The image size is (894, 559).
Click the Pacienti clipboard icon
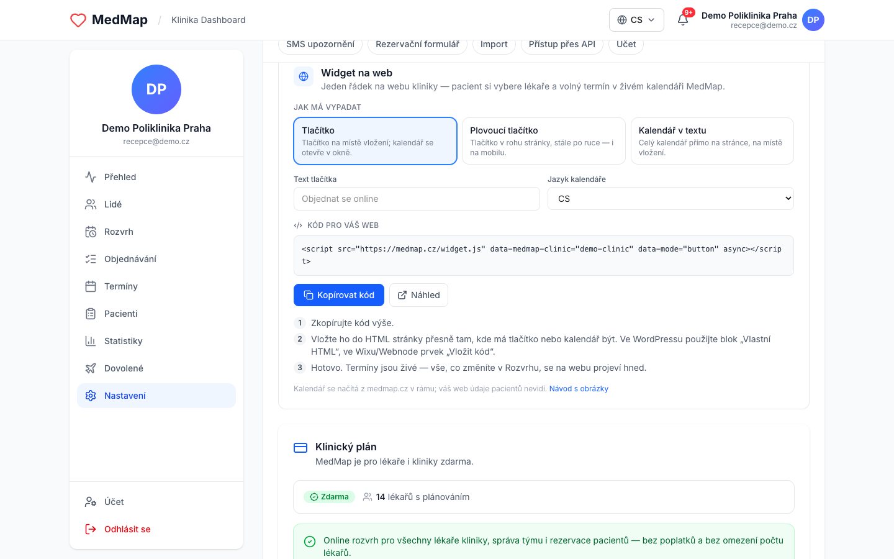[91, 314]
